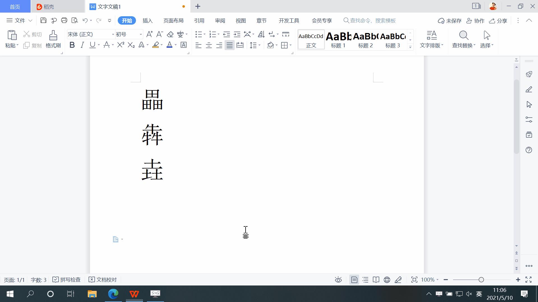
Task: Switch to web layout view icon
Action: (387, 280)
